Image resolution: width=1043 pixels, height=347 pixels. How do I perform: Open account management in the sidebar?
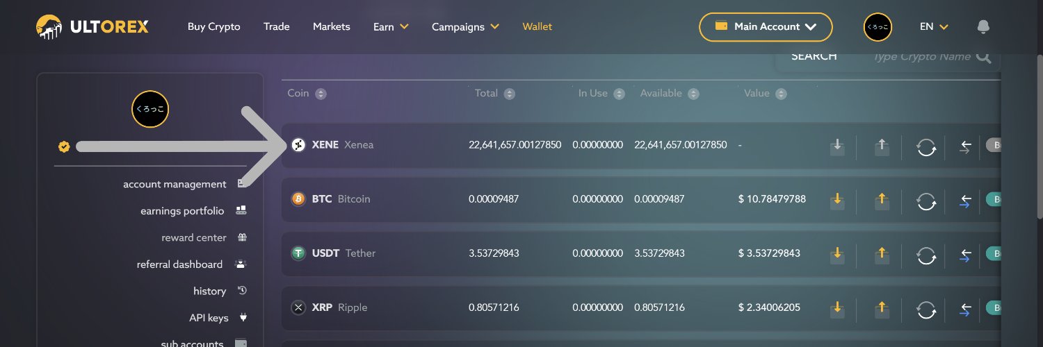pos(175,185)
